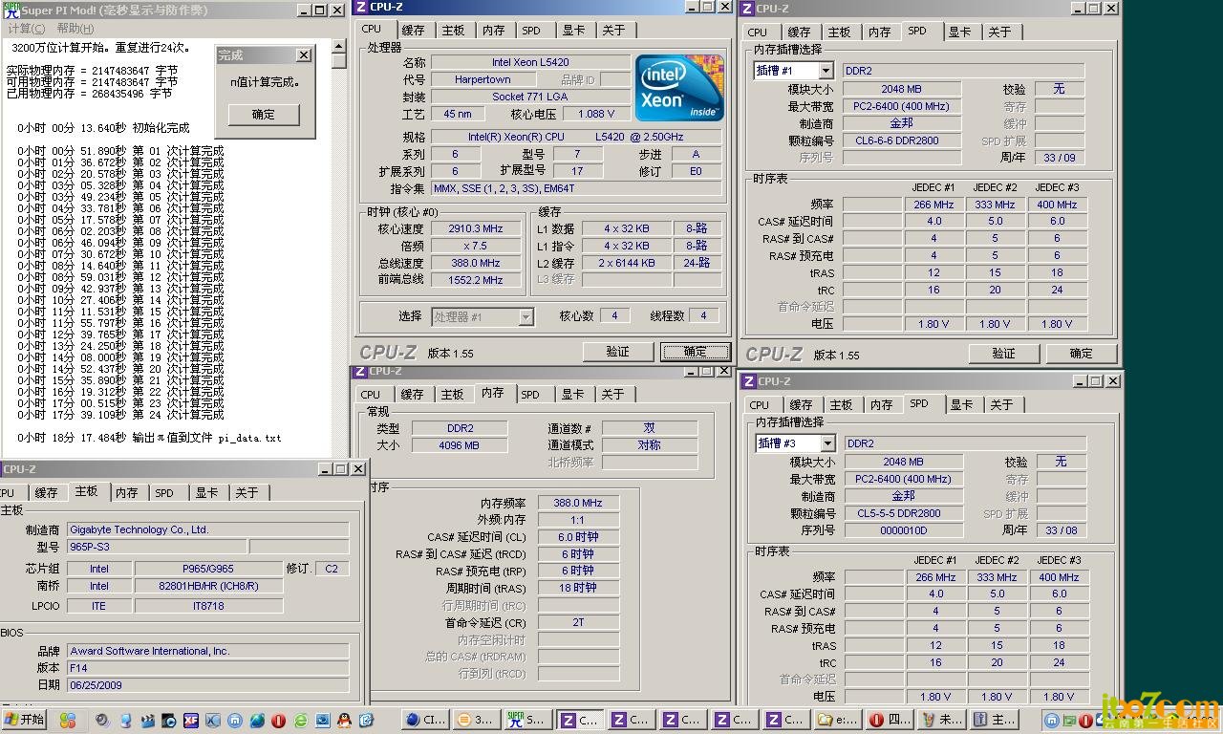Select CPU tab in the memory timings window
Viewport: 1223px width, 734px height.
pos(371,394)
